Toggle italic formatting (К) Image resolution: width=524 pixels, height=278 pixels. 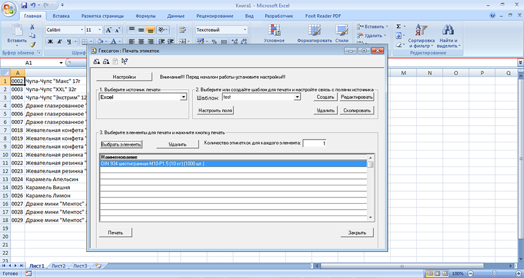point(60,42)
